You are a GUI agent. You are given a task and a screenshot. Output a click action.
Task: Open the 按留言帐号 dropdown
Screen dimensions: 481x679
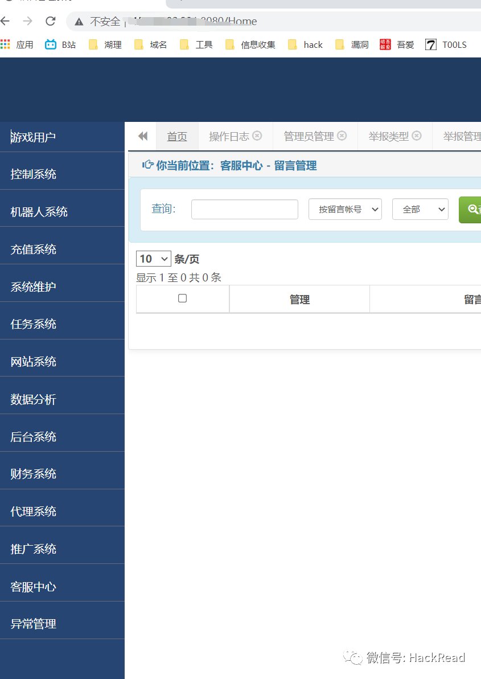345,209
